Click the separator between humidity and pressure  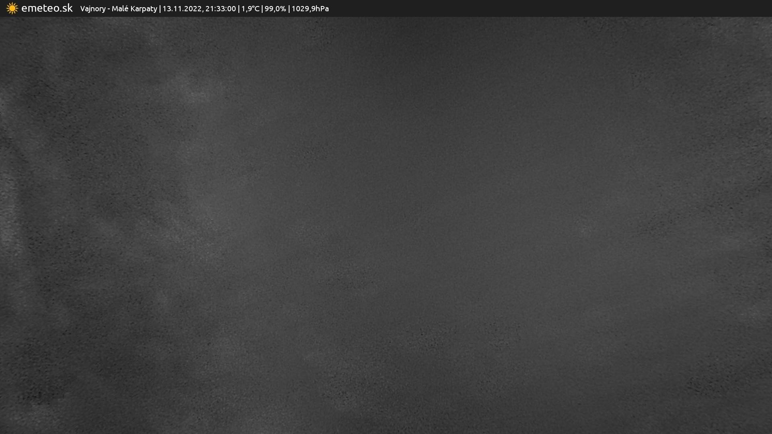(x=289, y=9)
